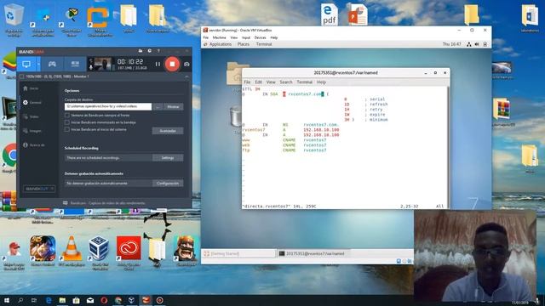Open the terminal window Search menu

coord(286,82)
